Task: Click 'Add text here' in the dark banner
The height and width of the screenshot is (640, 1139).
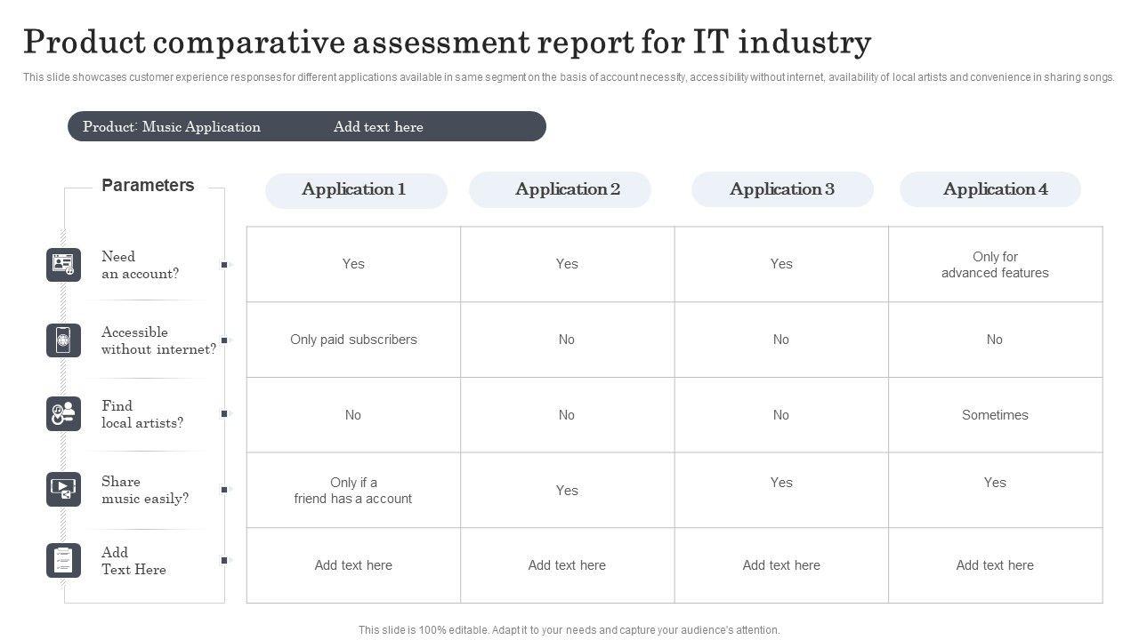Action: point(378,127)
